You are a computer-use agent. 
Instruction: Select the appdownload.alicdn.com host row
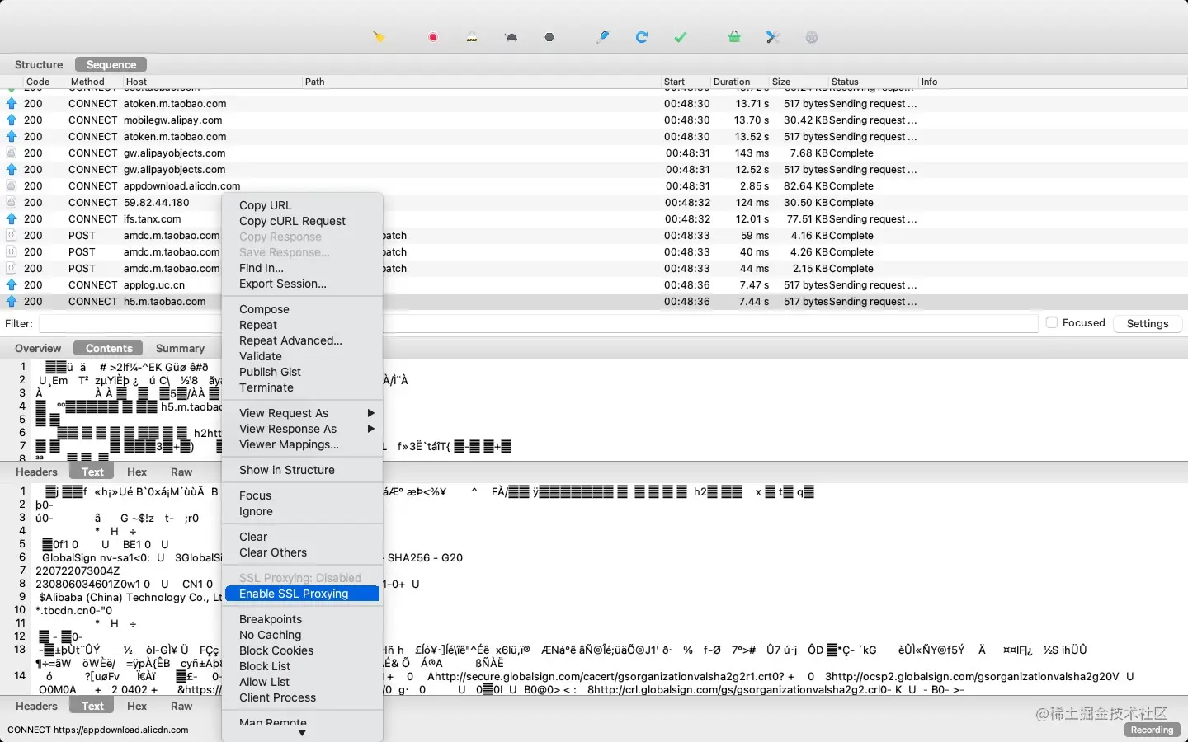tap(594, 186)
